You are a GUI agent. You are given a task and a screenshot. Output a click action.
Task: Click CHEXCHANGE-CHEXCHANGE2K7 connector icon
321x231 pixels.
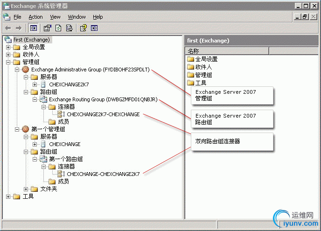(61, 174)
